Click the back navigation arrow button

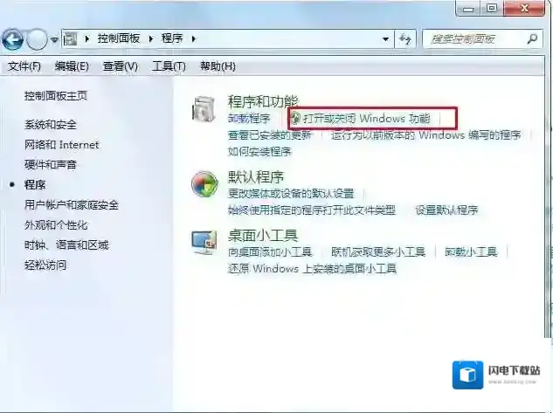click(13, 39)
